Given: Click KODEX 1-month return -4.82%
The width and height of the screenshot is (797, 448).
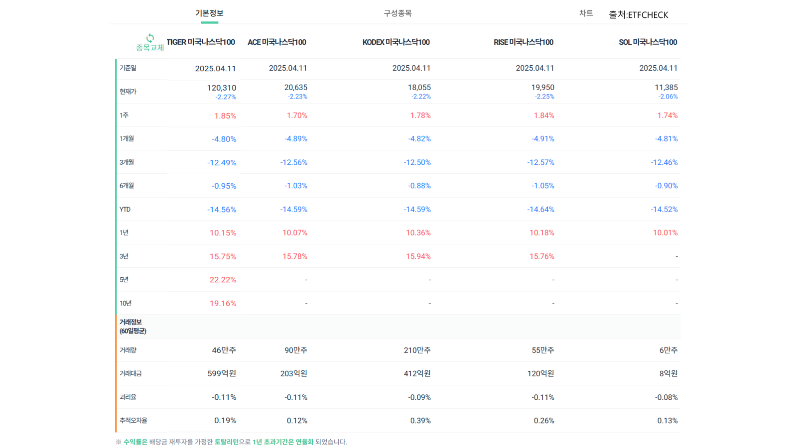Looking at the screenshot, I should (x=419, y=139).
